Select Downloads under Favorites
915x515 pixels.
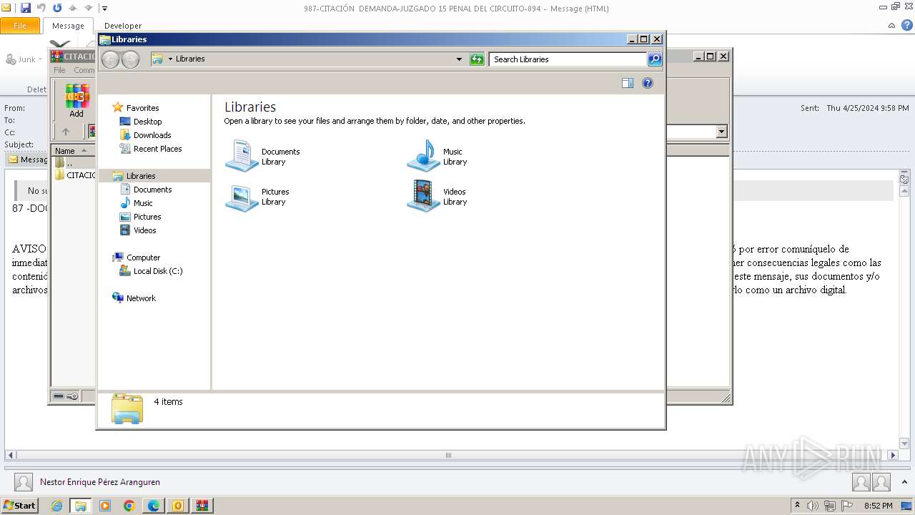pyautogui.click(x=146, y=135)
